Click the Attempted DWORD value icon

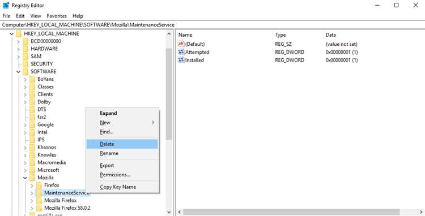coord(181,52)
